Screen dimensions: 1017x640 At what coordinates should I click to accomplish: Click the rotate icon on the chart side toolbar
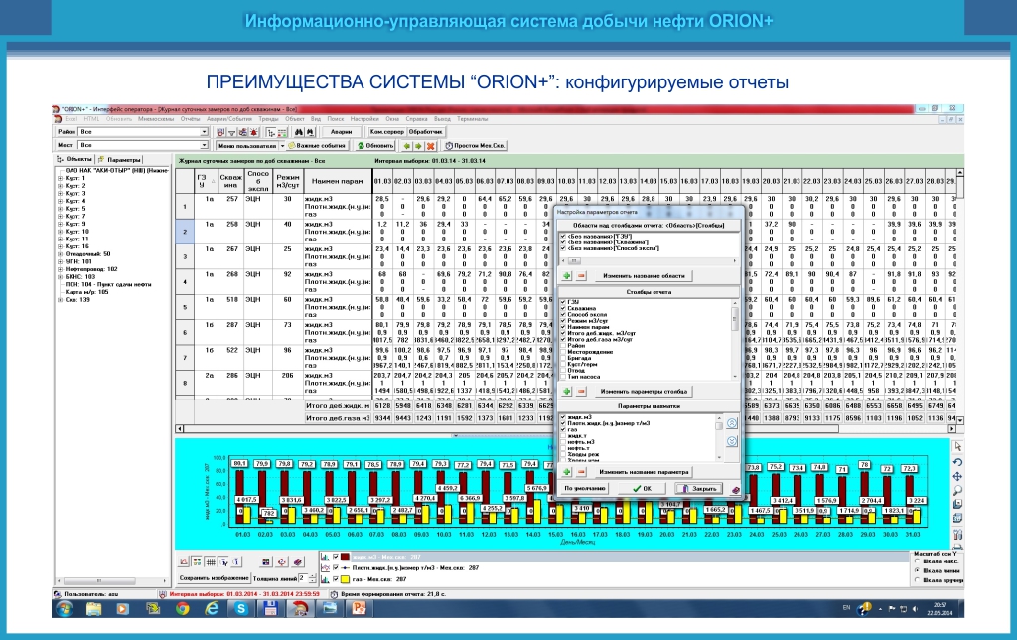coord(958,462)
